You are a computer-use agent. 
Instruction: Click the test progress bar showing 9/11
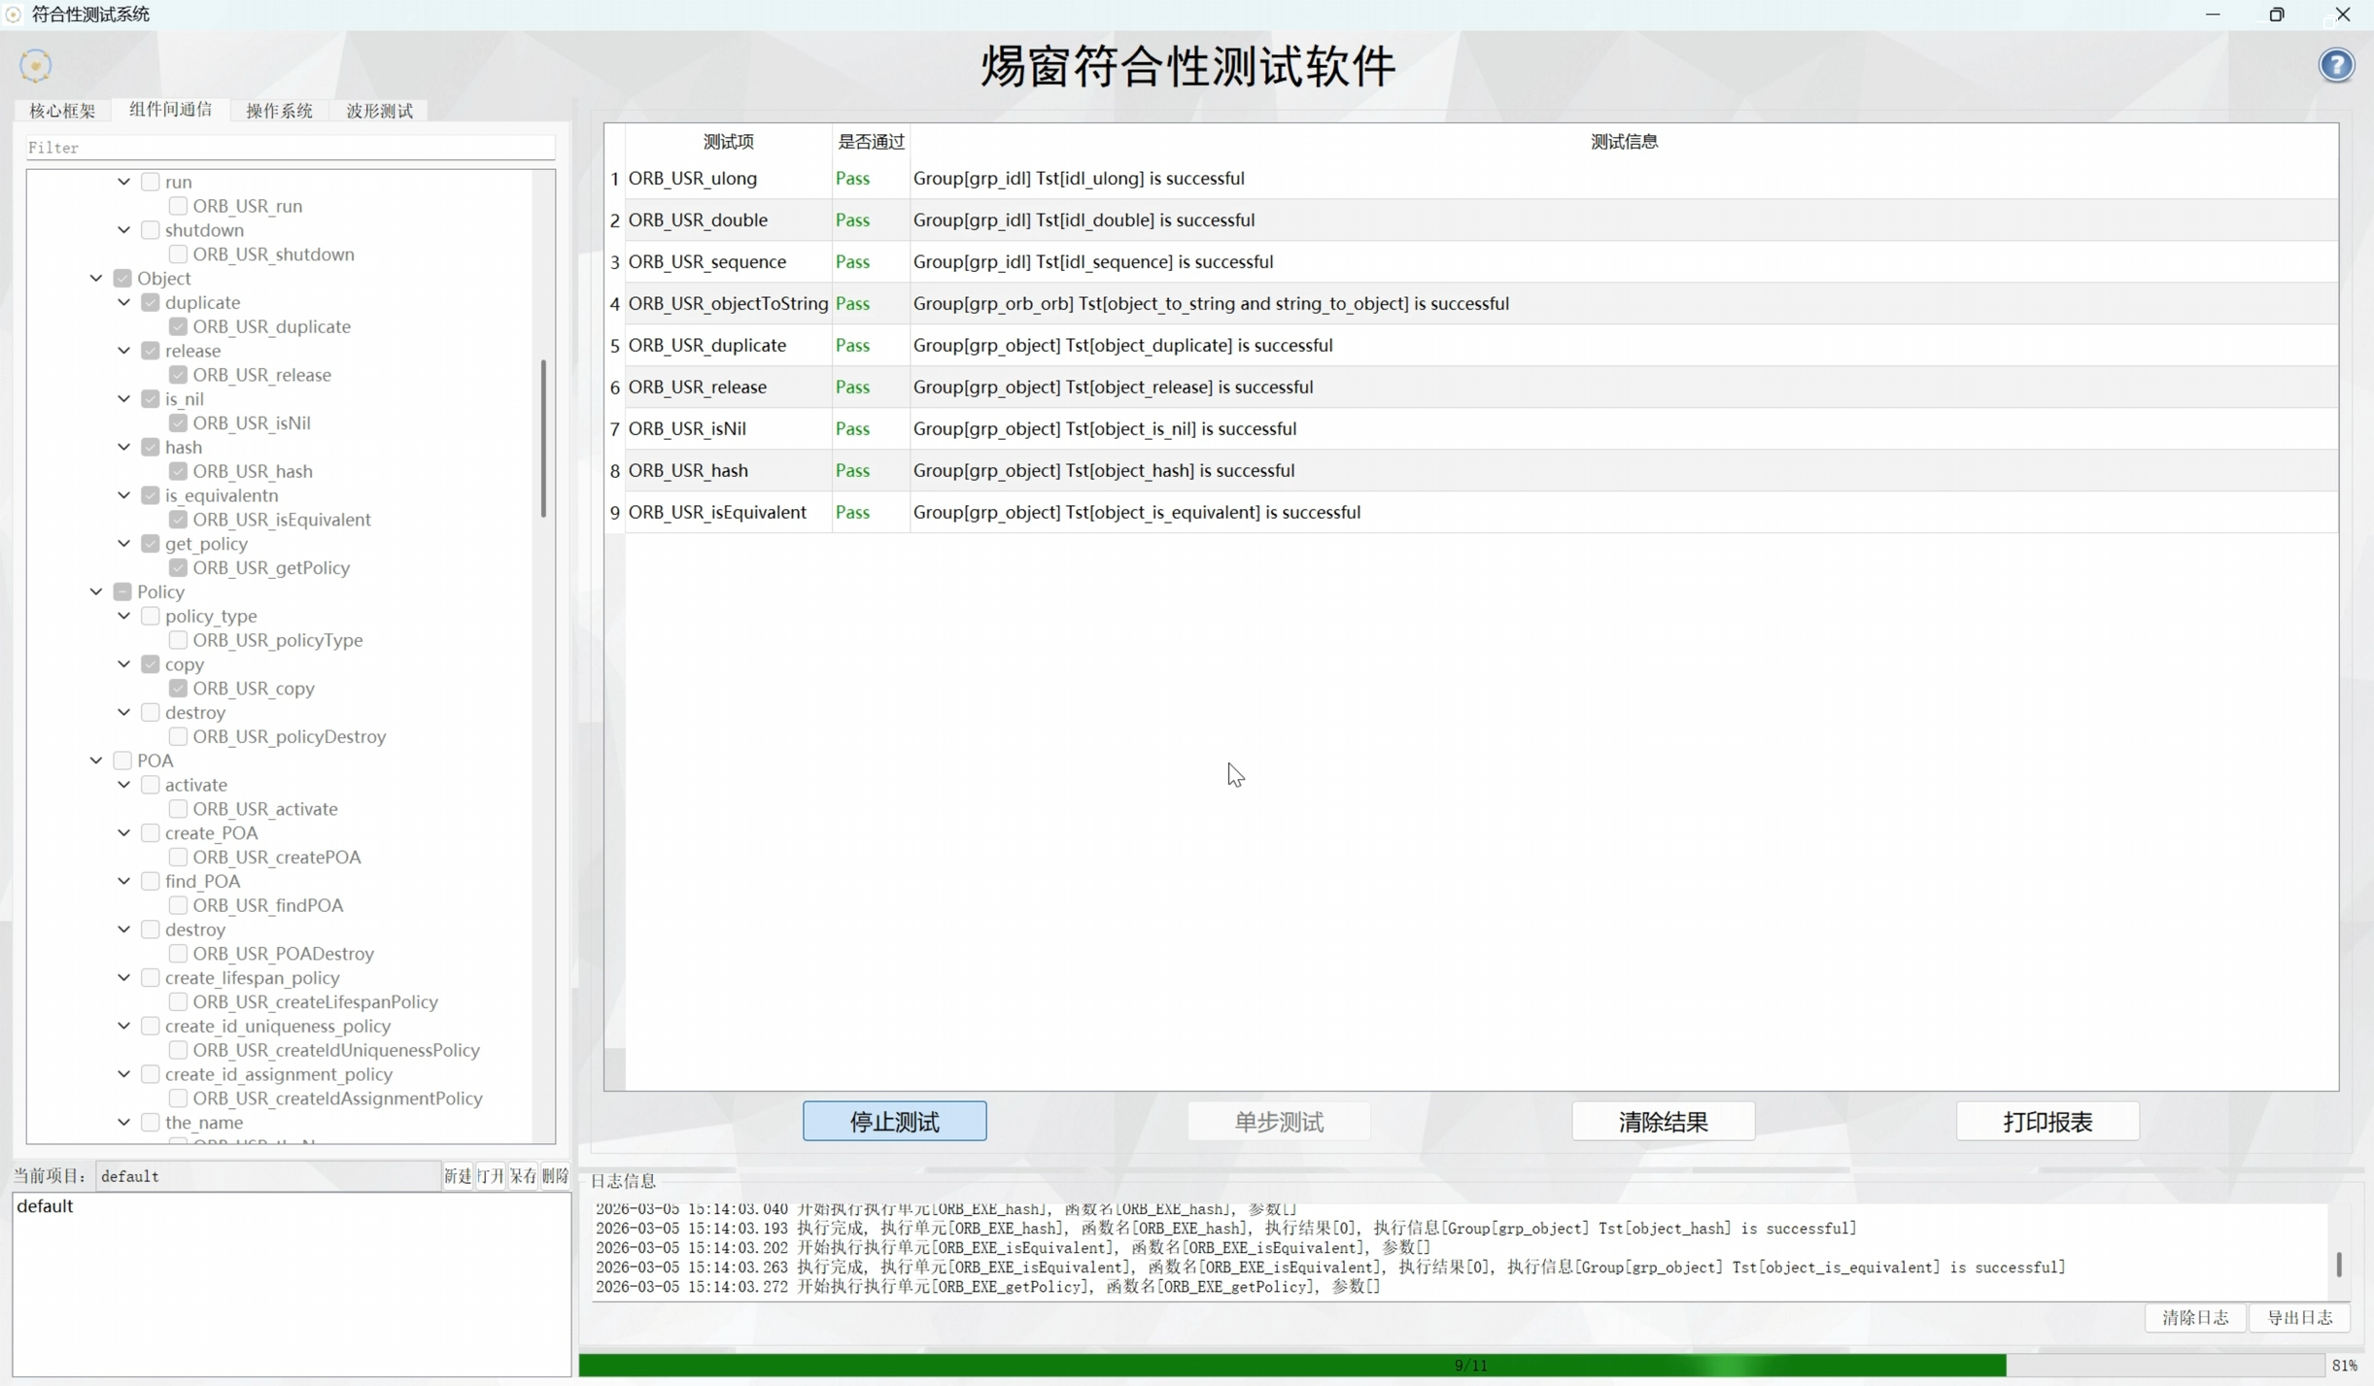pyautogui.click(x=1450, y=1366)
